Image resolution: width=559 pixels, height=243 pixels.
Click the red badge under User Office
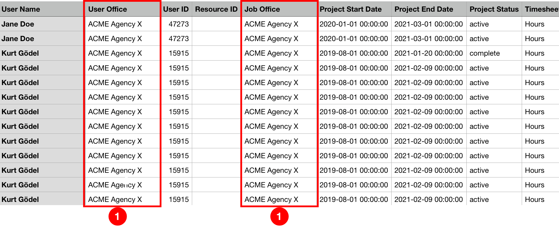[x=118, y=216]
